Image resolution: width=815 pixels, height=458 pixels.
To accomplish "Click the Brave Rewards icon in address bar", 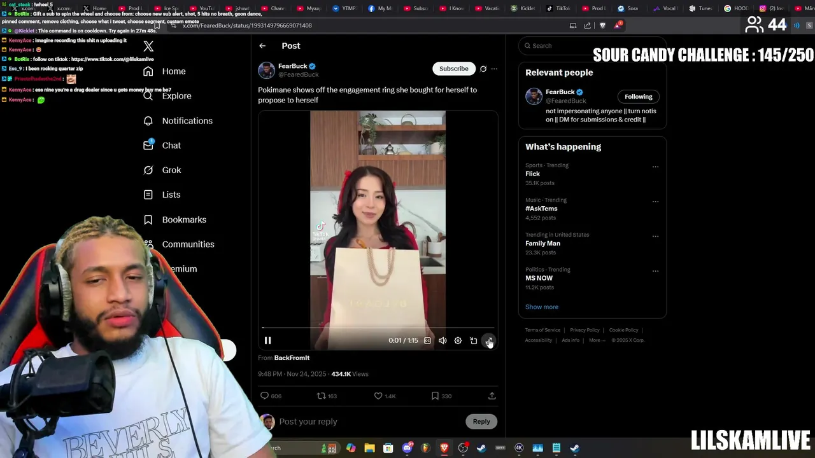I will pos(618,25).
